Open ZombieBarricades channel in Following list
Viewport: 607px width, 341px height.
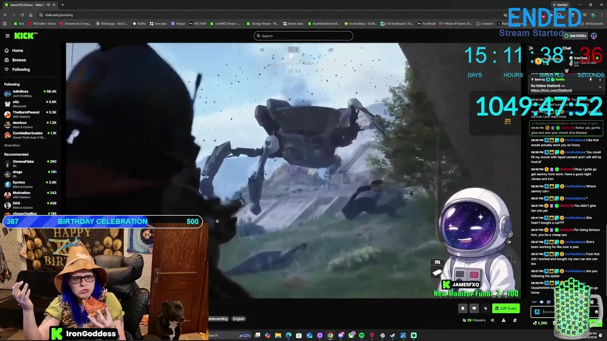[x=30, y=135]
